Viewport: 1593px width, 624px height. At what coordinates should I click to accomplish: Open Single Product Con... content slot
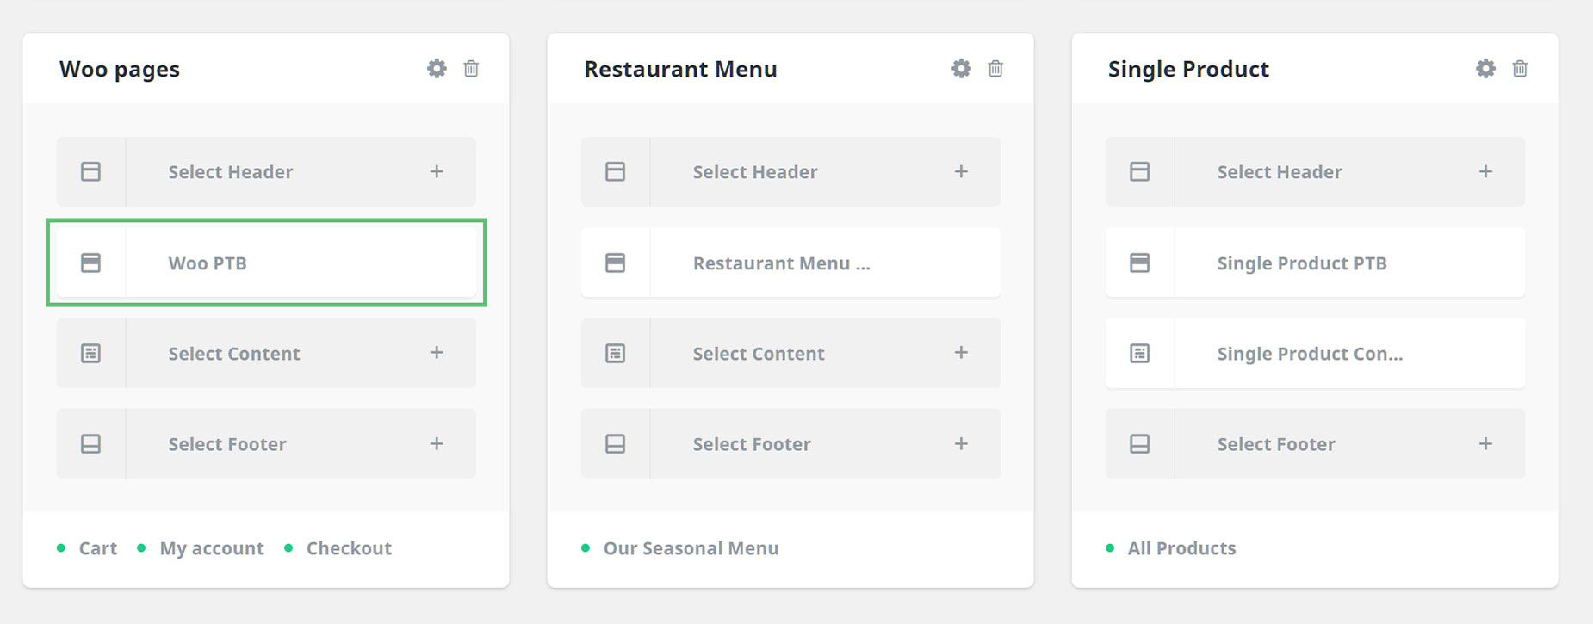point(1315,353)
